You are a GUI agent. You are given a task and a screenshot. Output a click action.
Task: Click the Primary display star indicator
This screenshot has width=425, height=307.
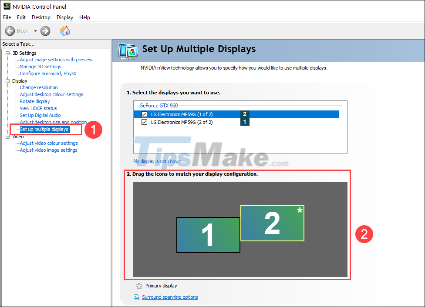pos(139,286)
